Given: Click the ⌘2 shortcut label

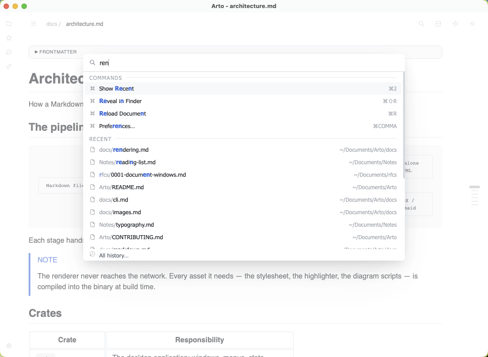Looking at the screenshot, I should coord(392,88).
